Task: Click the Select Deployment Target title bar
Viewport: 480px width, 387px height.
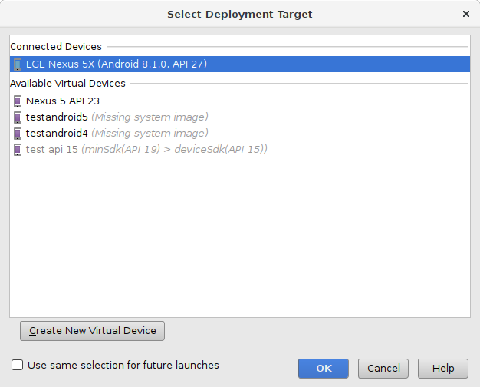Action: coord(239,14)
